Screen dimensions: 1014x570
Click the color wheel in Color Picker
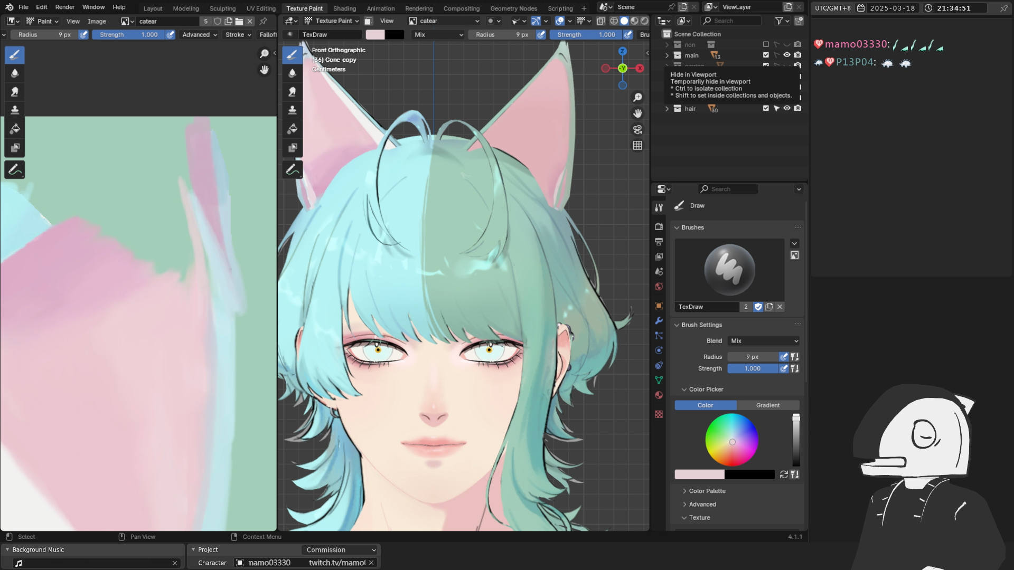[x=732, y=440]
